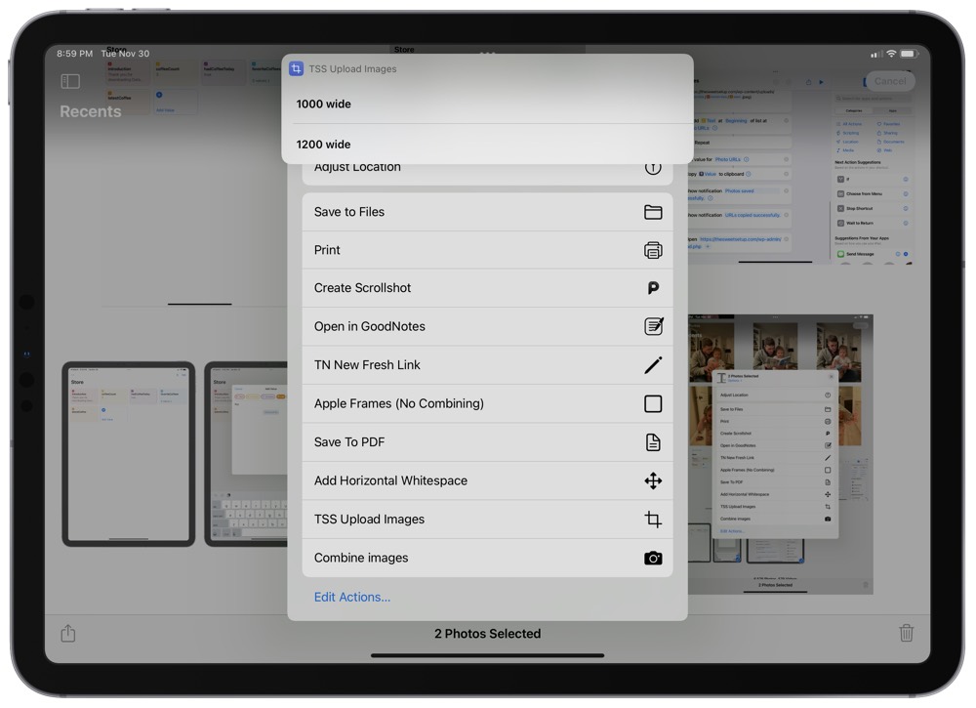Tap the share icon at bottom left
Viewport: 976px width, 708px height.
click(x=66, y=633)
